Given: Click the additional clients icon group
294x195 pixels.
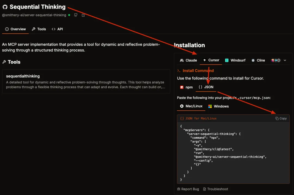Looking at the screenshot, I should pos(276,60).
